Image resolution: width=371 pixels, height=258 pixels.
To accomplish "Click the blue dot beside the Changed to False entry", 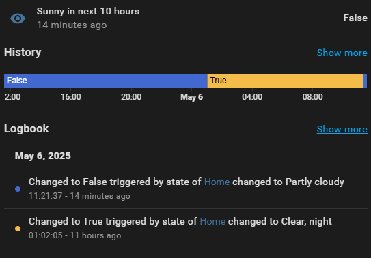I will pyautogui.click(x=18, y=189).
